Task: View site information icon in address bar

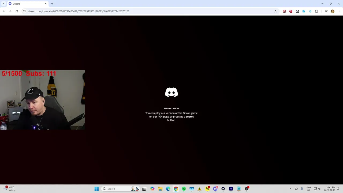Action: pos(24,11)
